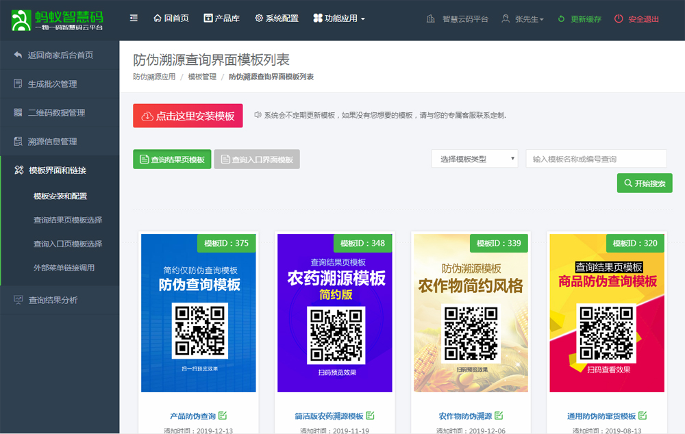
Task: Collapse the 模板界面和链接 sidebar section
Action: click(x=60, y=170)
